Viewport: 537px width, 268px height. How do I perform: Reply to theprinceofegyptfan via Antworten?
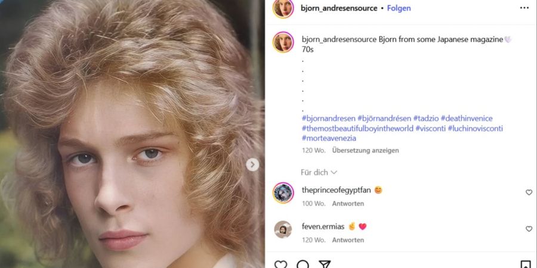click(348, 204)
